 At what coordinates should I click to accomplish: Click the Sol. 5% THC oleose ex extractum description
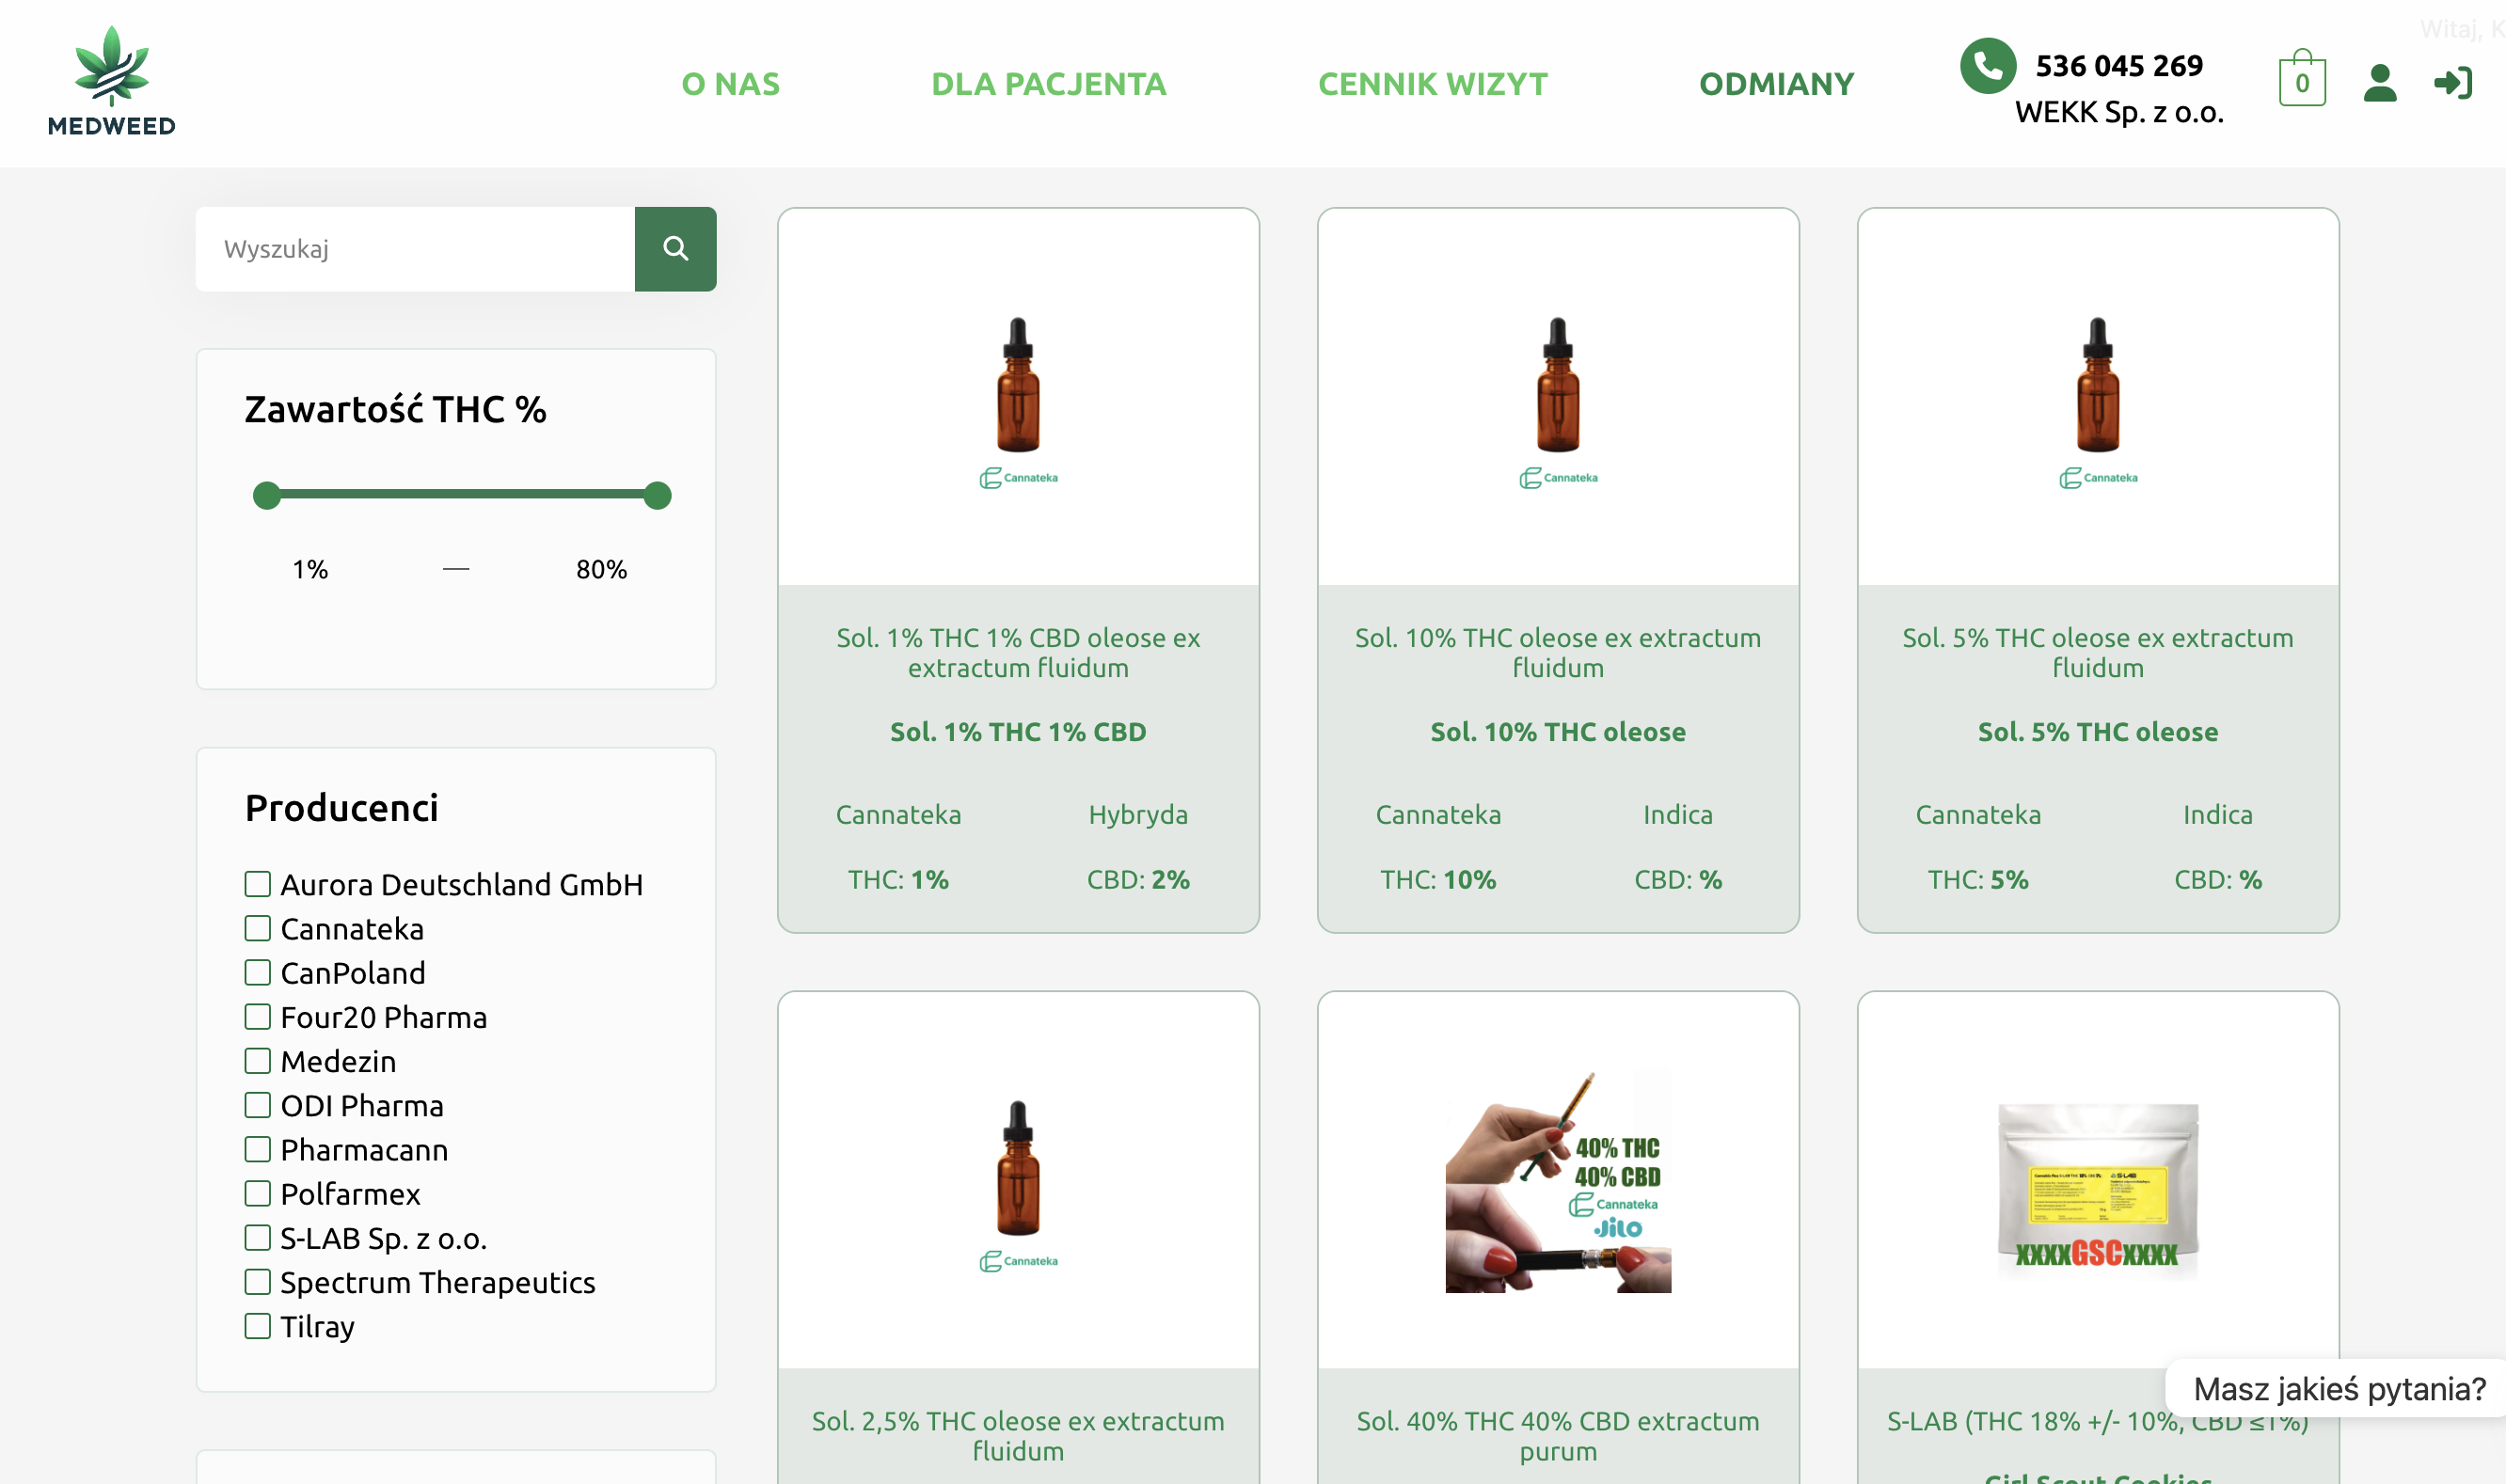[x=2098, y=653]
